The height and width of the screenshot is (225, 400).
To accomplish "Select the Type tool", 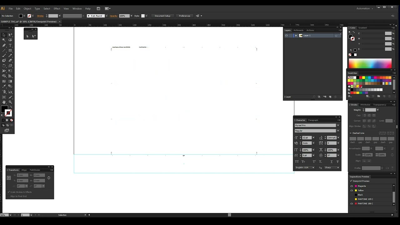I will pos(10,45).
